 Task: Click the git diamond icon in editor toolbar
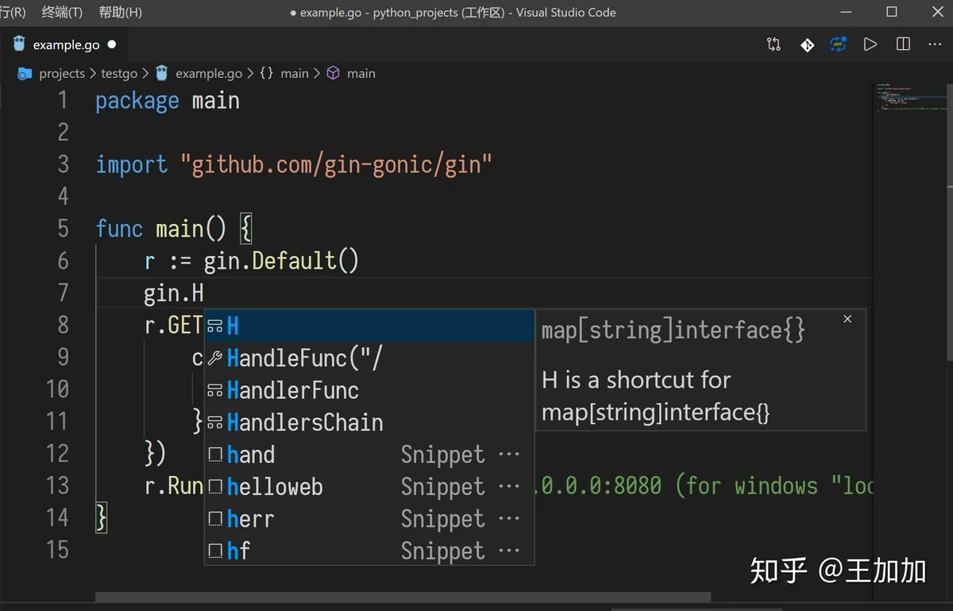pyautogui.click(x=807, y=44)
